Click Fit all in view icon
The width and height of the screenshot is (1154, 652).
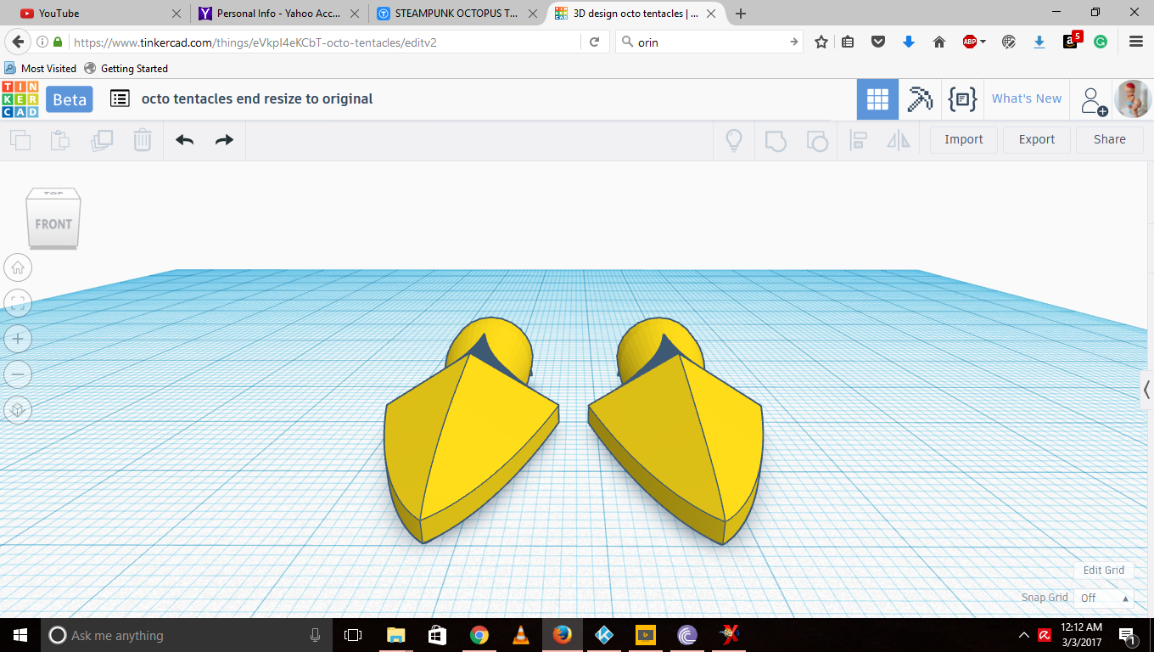(18, 303)
